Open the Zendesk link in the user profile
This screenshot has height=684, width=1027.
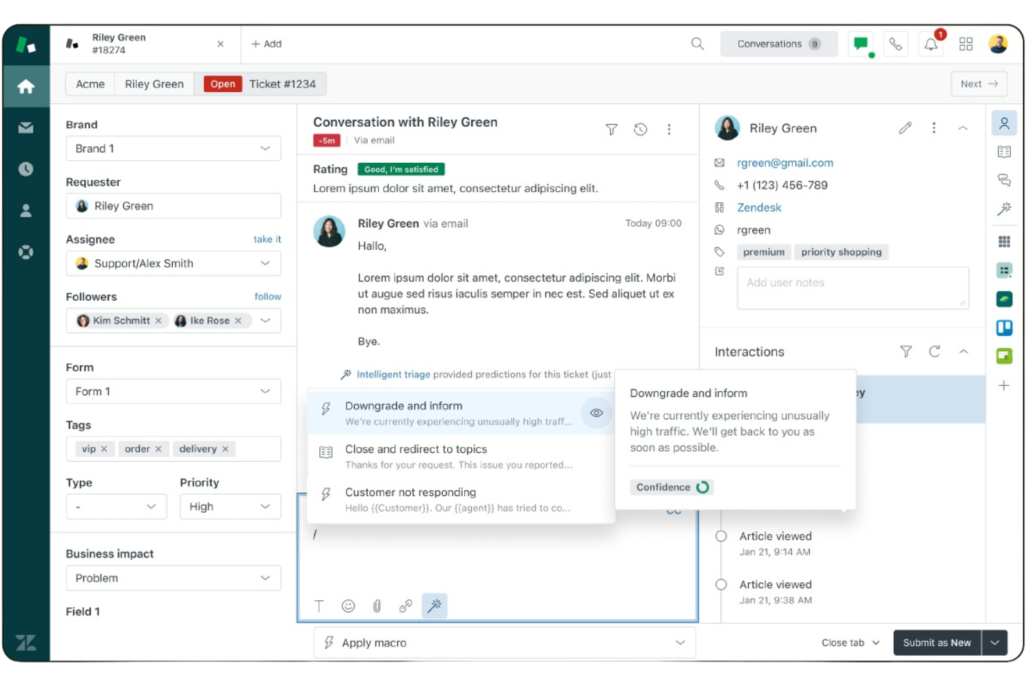point(759,207)
